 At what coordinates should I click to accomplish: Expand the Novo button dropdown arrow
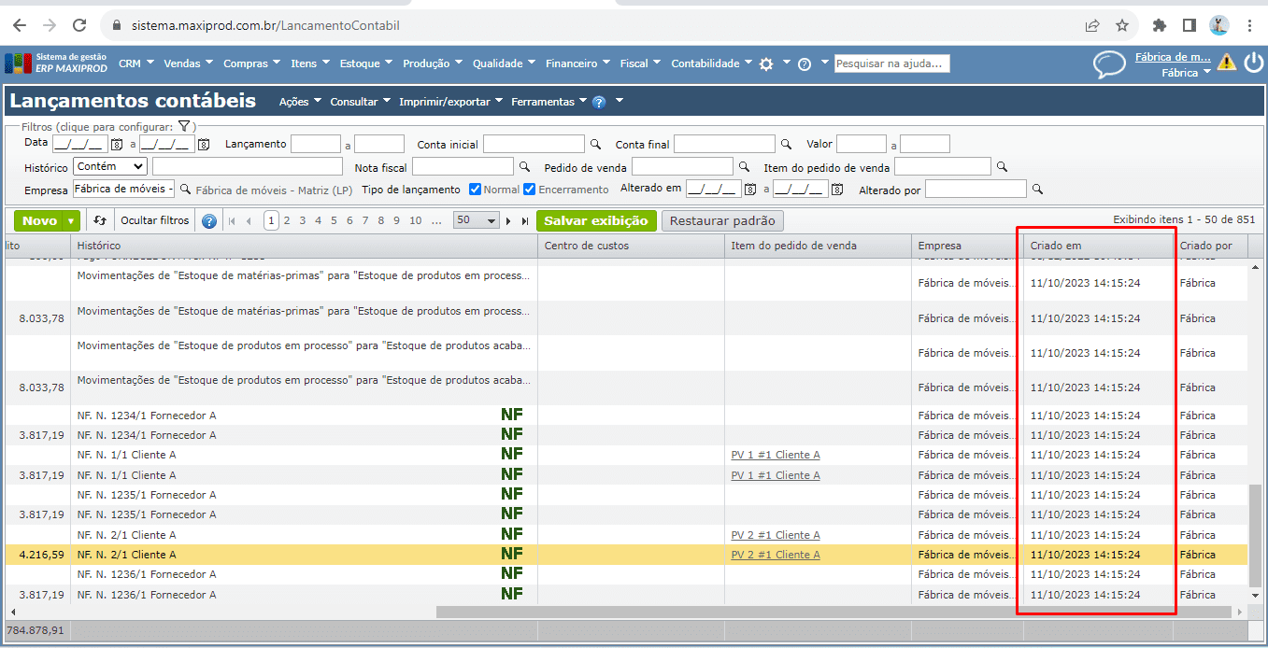tap(71, 221)
